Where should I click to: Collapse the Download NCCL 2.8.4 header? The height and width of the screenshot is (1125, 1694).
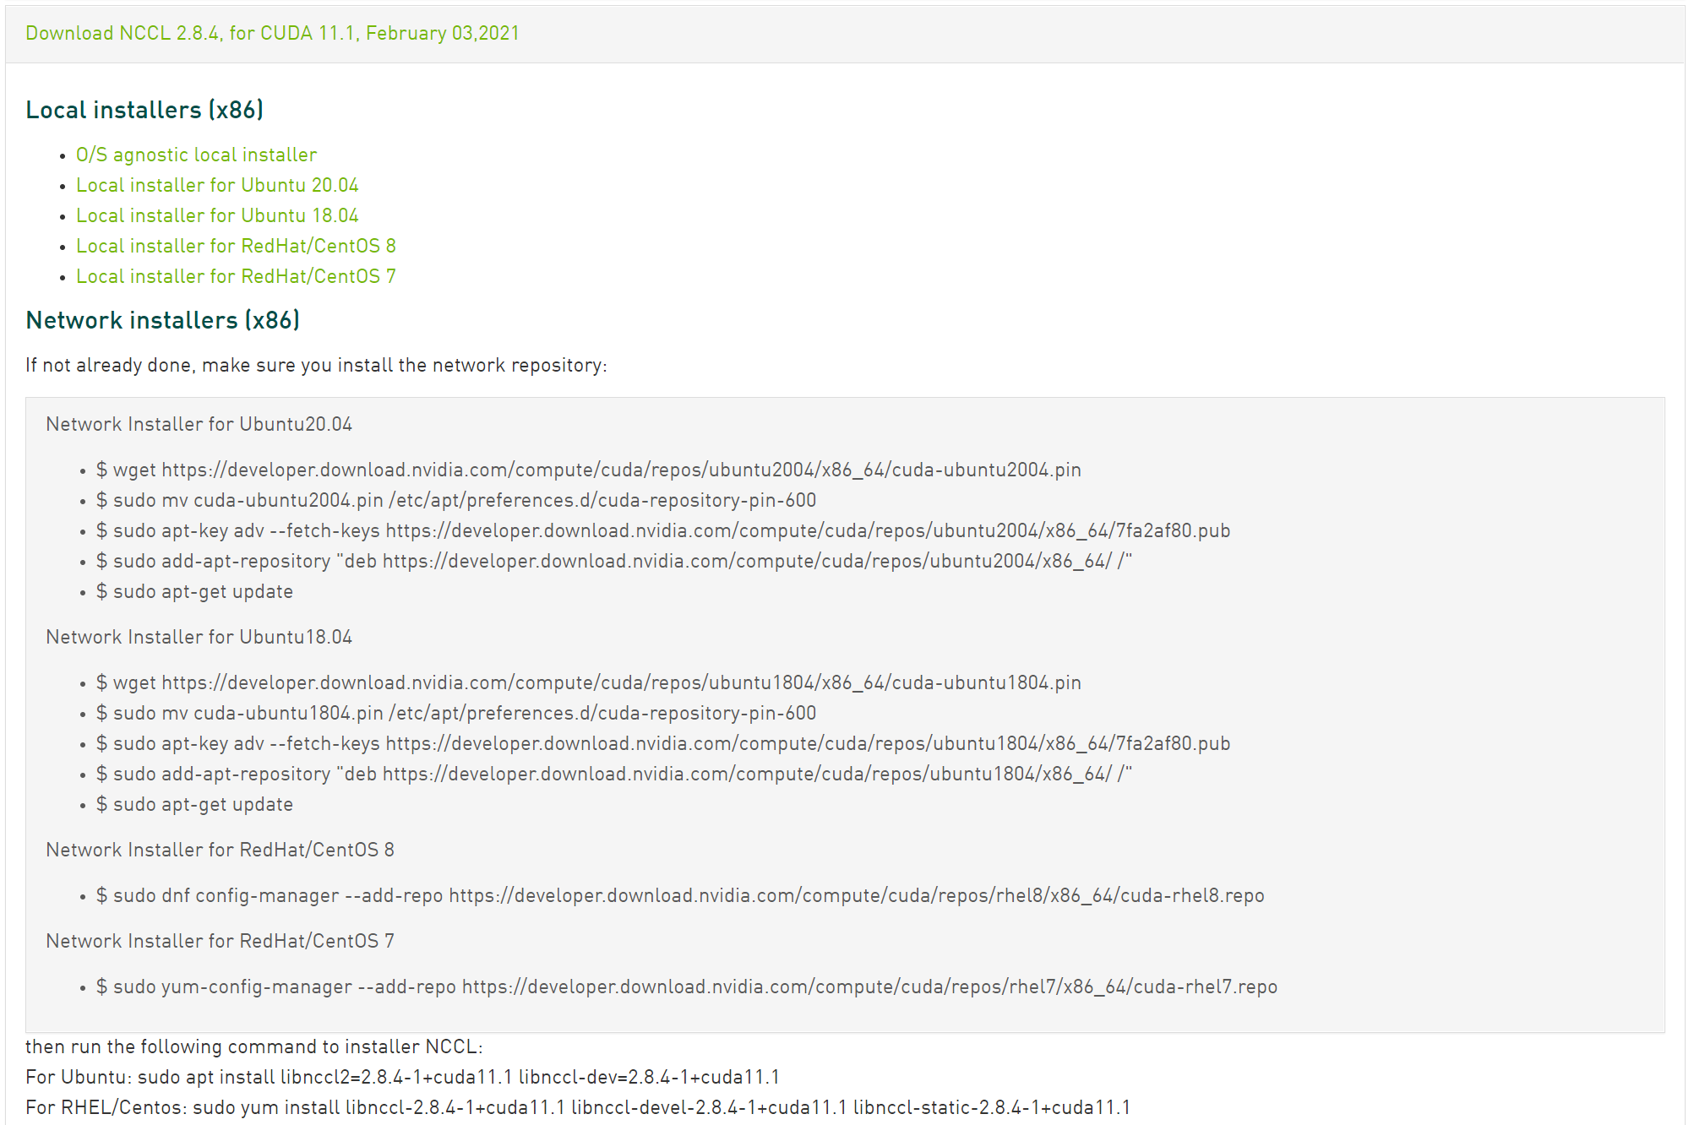(272, 33)
